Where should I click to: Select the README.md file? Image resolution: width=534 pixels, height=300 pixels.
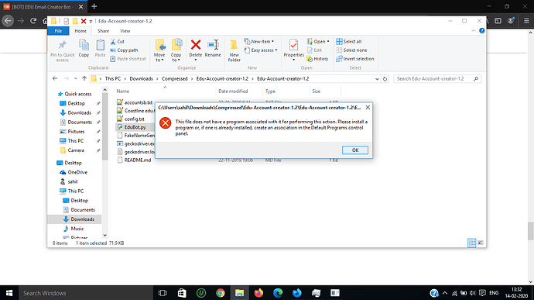click(x=134, y=160)
